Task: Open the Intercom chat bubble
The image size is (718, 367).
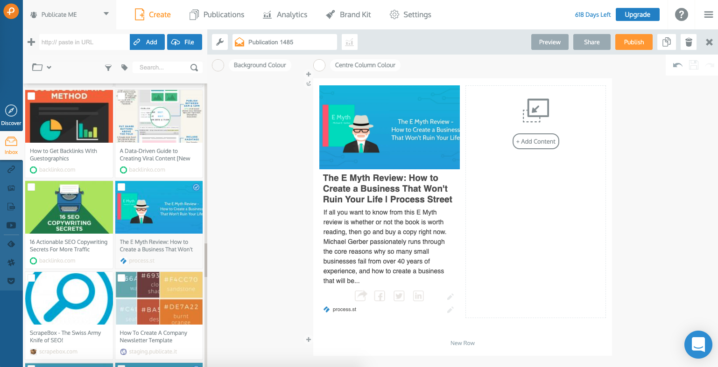Action: pyautogui.click(x=698, y=345)
